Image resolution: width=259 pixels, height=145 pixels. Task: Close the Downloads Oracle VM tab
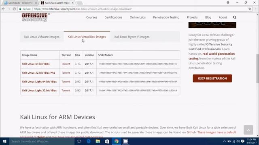(x=36, y=3)
